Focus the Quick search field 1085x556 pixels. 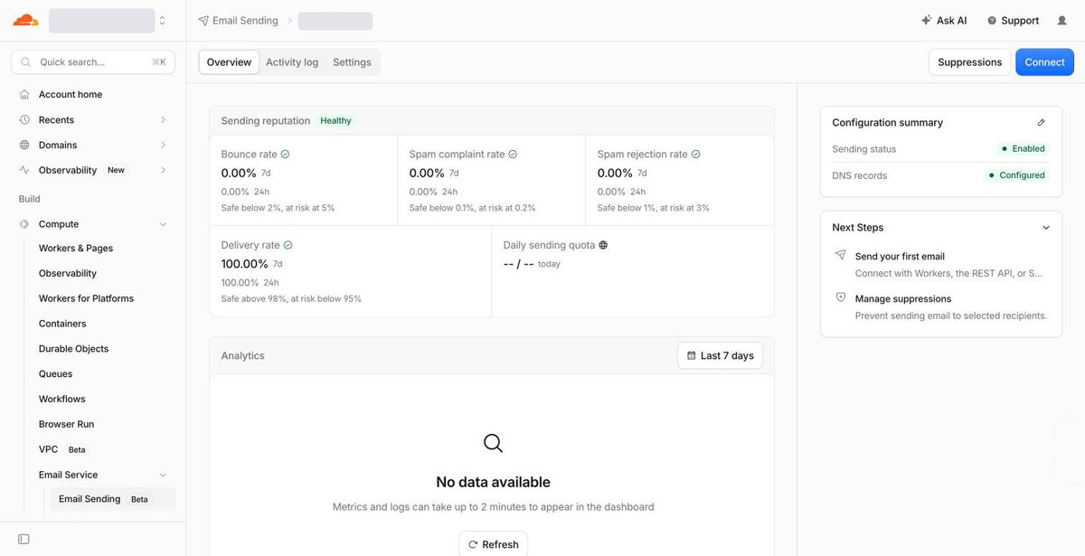[x=93, y=62]
